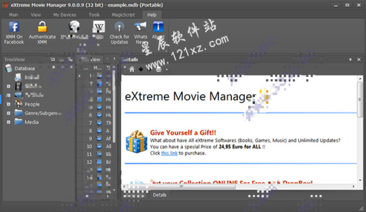
Task: Click the tab-scroll right arrow next to the view tab
Action: point(115,58)
